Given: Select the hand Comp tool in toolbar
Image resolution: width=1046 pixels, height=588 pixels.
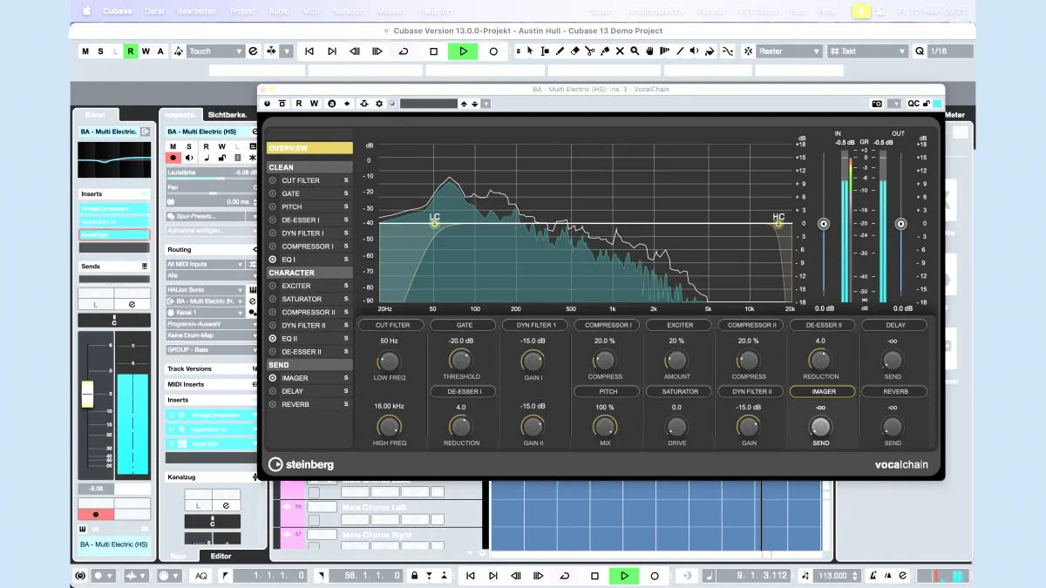Looking at the screenshot, I should [649, 51].
